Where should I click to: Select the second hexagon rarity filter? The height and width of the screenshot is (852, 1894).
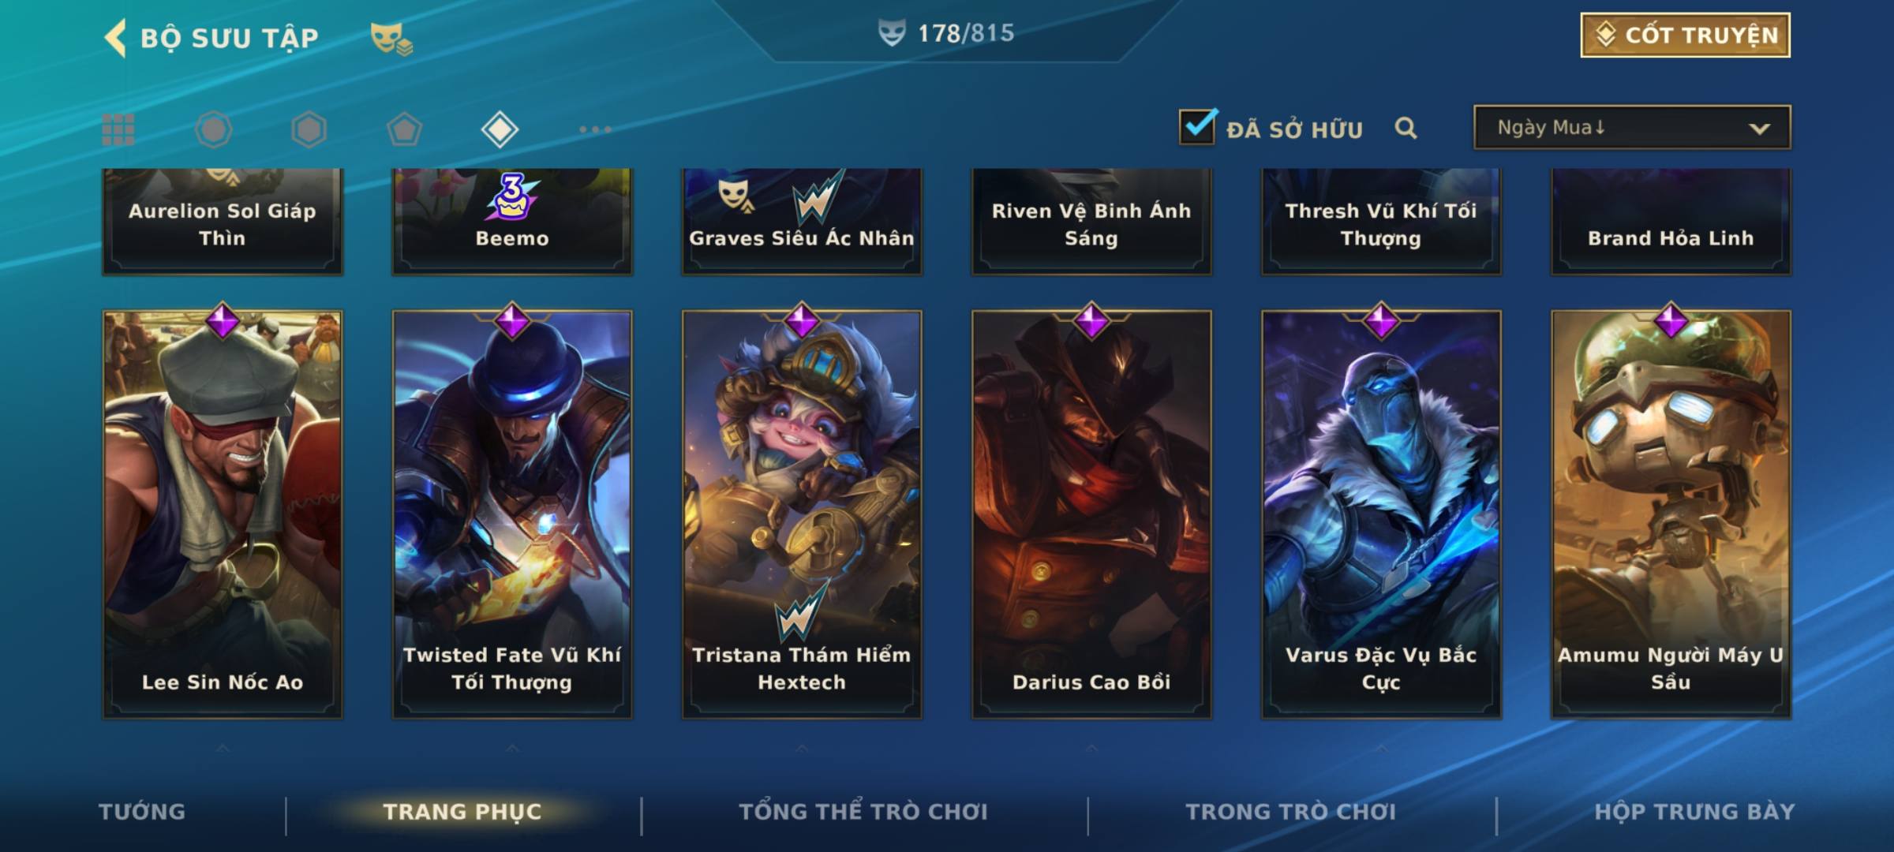pos(309,129)
